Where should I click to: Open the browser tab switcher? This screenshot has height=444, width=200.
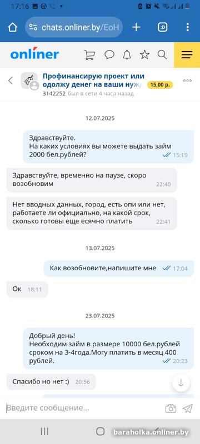click(162, 27)
